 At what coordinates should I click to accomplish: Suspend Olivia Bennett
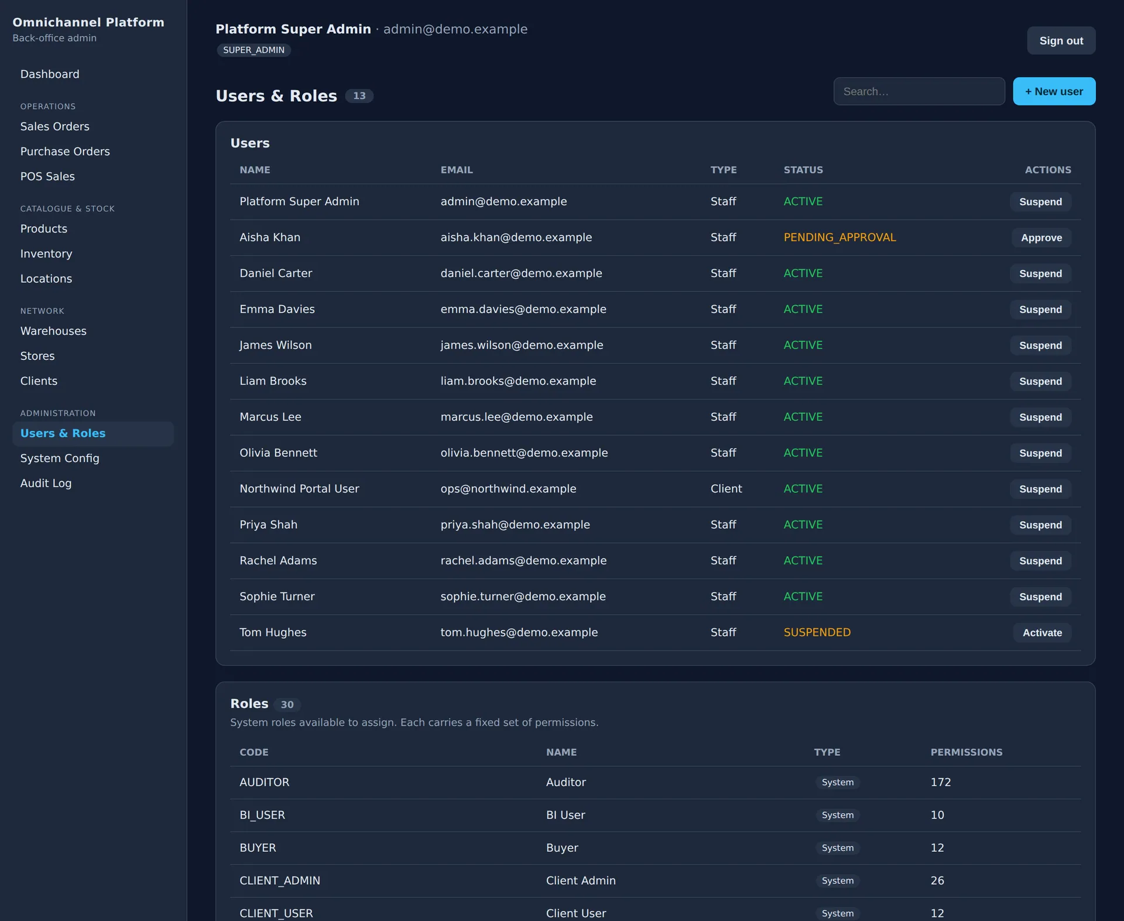1040,453
